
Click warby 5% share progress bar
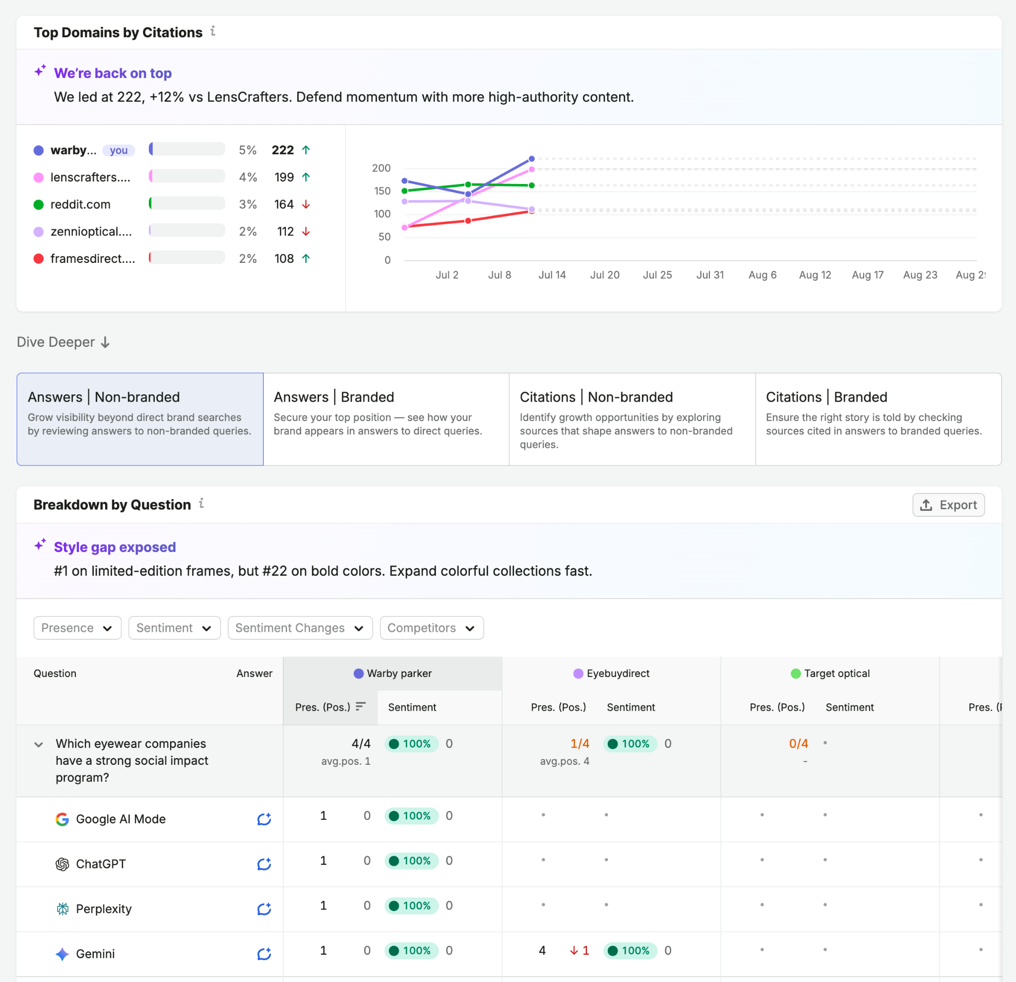tap(187, 149)
